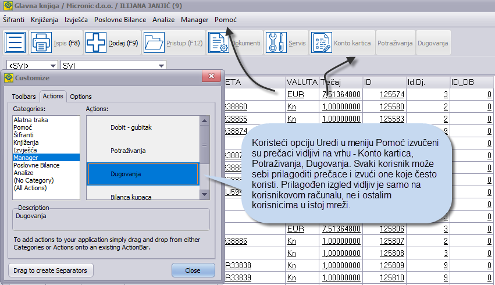Click the app logo in Customize dialog title
The height and width of the screenshot is (285, 495).
[x=9, y=77]
